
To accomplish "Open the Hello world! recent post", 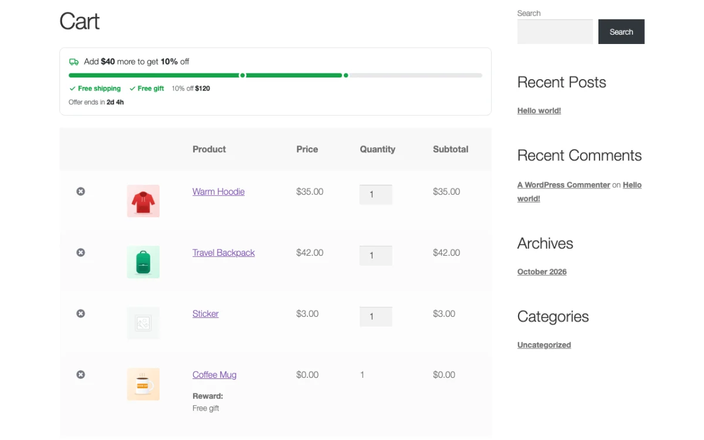I will click(539, 111).
